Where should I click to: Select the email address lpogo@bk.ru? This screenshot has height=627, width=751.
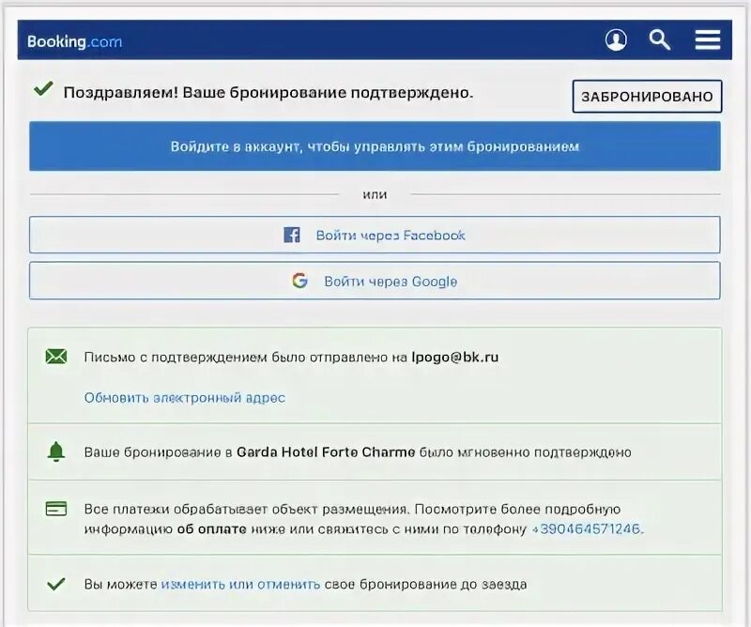click(x=455, y=358)
